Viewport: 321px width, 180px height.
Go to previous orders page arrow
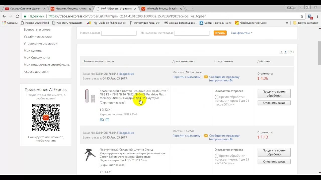tap(281, 52)
